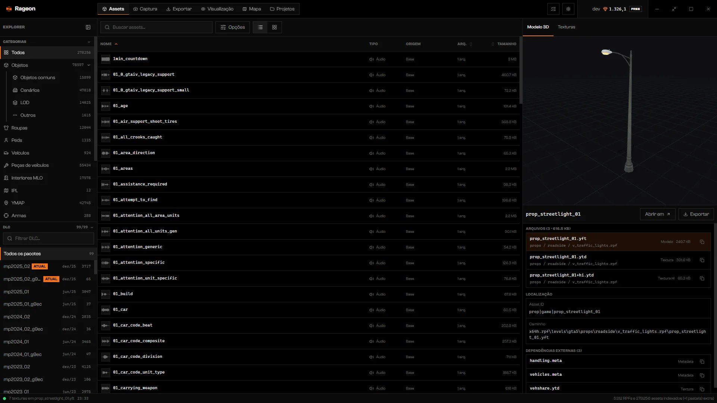Click the asset list vertical scrollbar

click(521, 70)
